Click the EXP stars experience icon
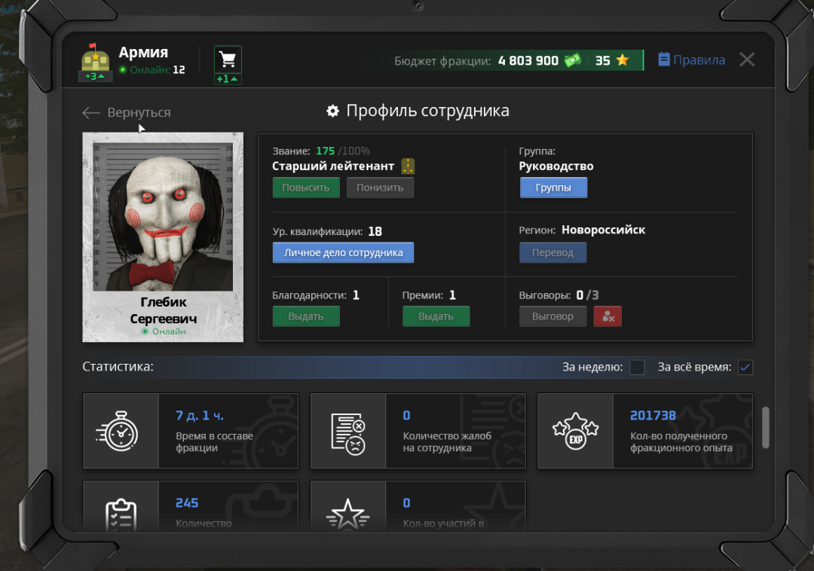The height and width of the screenshot is (571, 814). [x=575, y=432]
